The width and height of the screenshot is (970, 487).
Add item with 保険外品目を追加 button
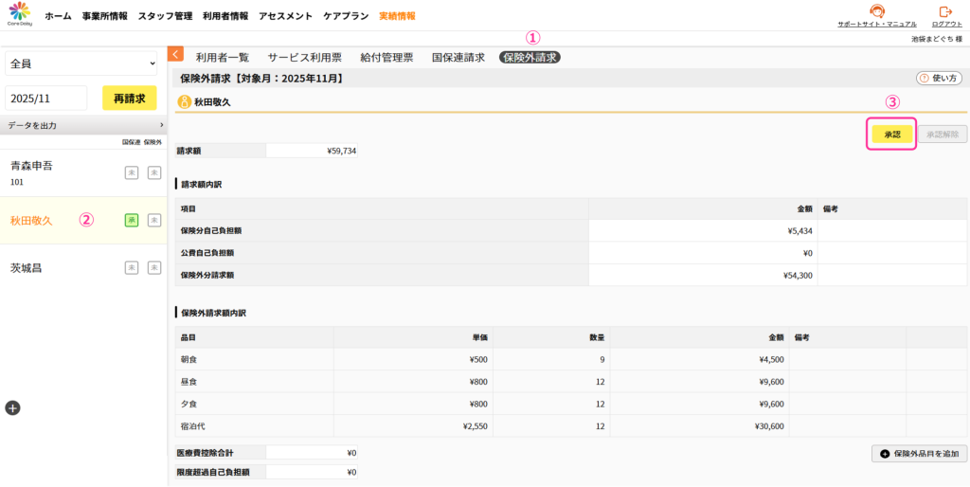click(919, 454)
